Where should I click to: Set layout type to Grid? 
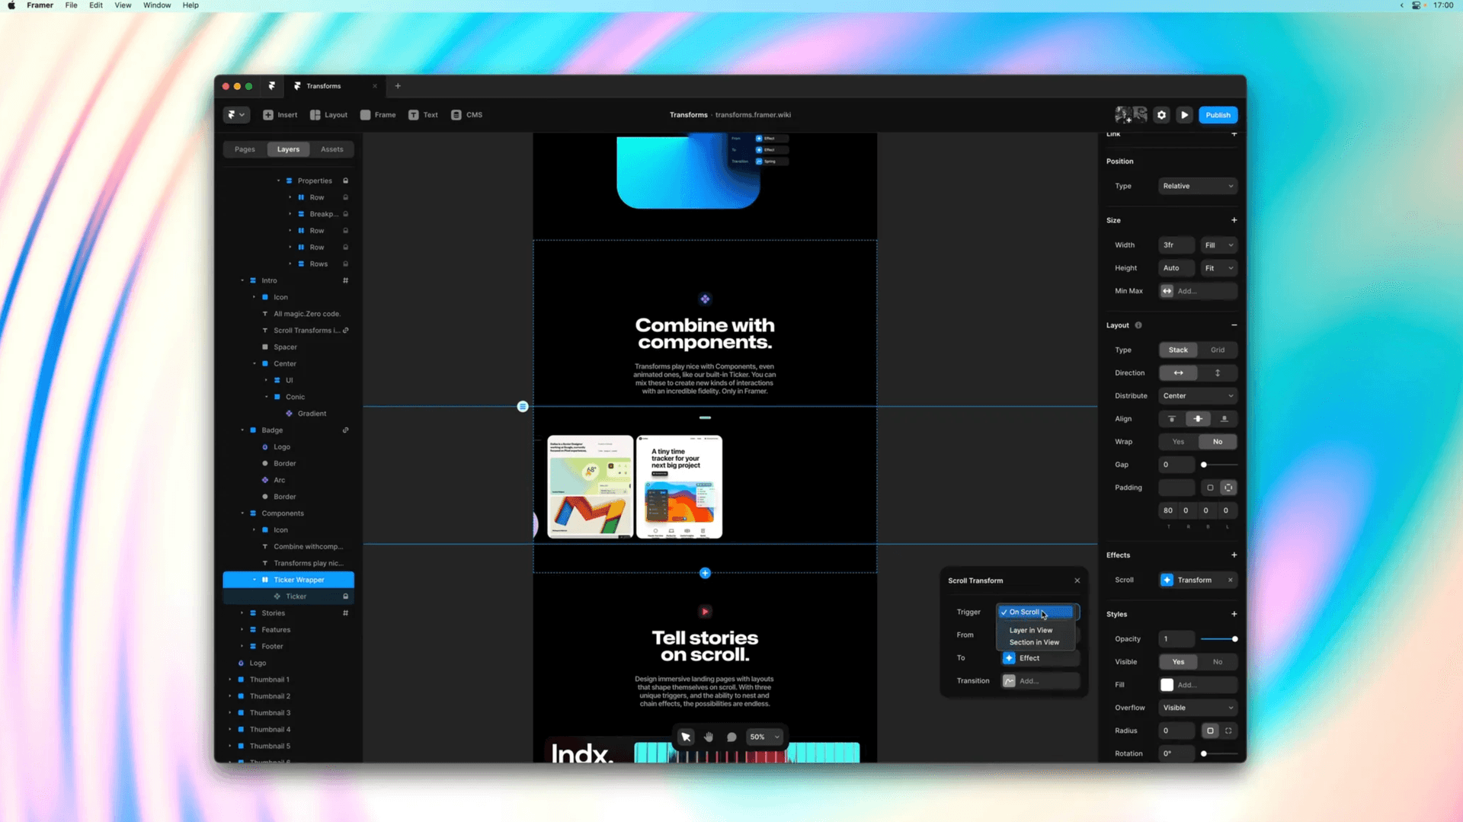1218,350
